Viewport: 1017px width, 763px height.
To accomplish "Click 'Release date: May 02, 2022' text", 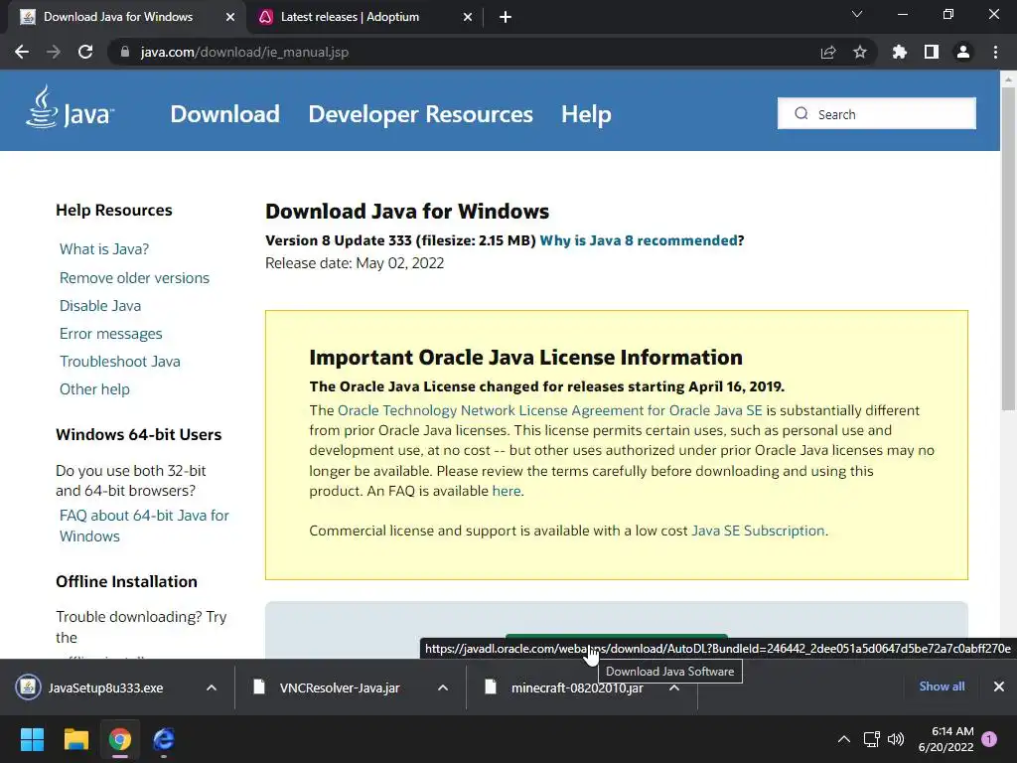I will [x=355, y=263].
